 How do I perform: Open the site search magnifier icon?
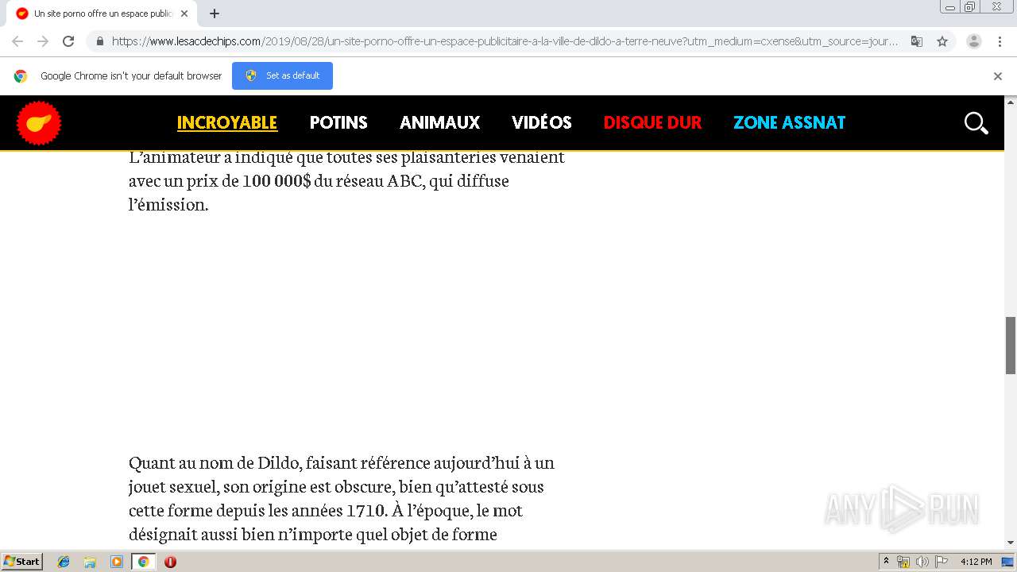click(x=976, y=123)
